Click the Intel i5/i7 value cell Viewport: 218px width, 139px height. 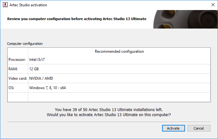coord(119,60)
